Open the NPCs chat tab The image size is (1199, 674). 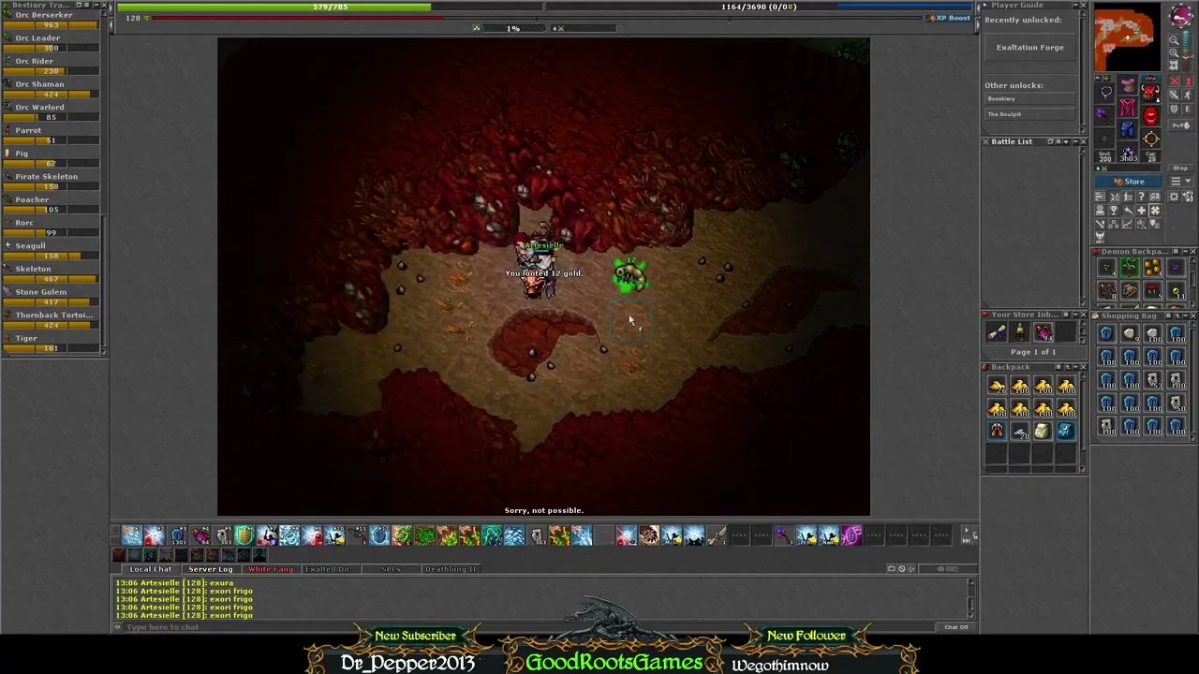[391, 569]
